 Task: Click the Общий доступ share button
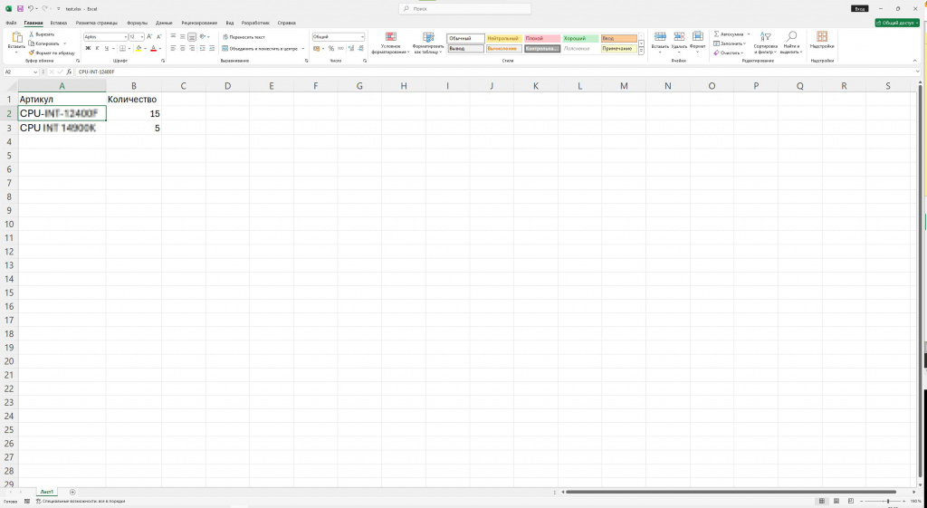pyautogui.click(x=897, y=23)
